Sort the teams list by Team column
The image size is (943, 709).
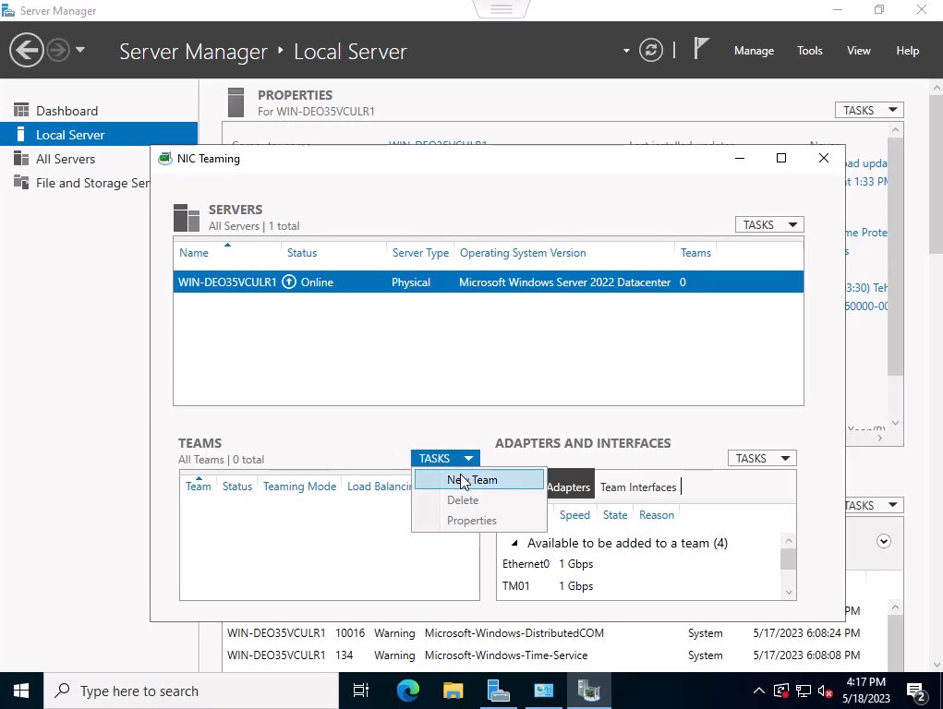pos(198,486)
